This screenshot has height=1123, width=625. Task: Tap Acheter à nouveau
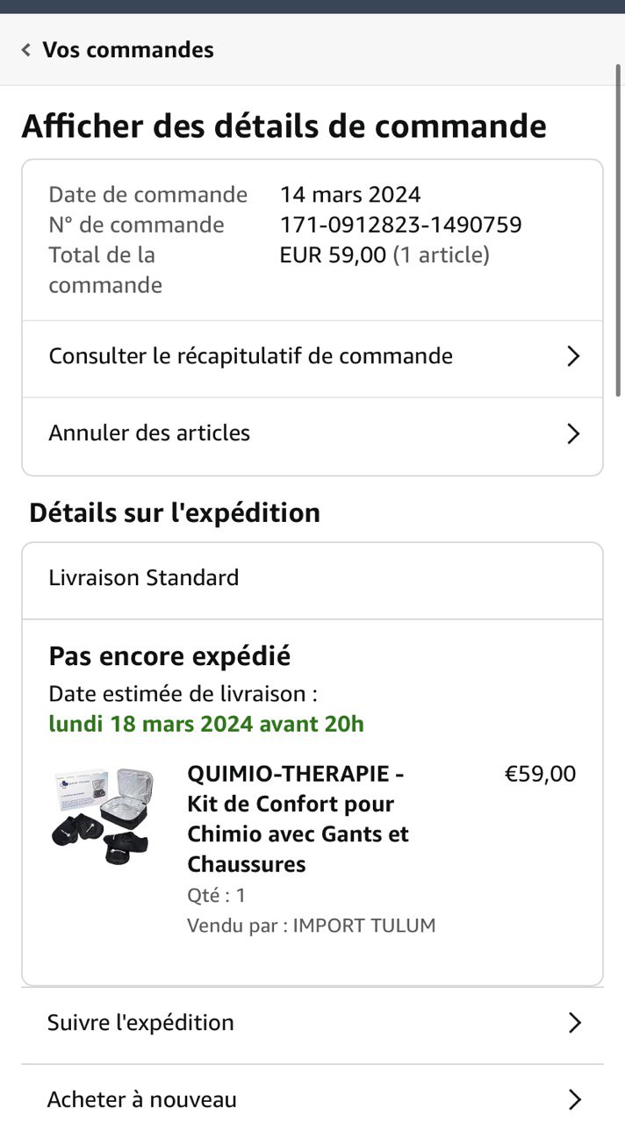pyautogui.click(x=142, y=1099)
